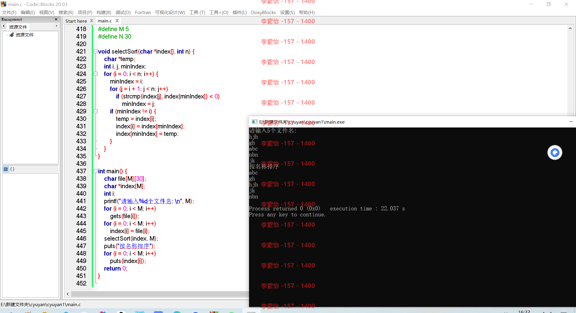
Task: Collapse the for loop fold at line 424
Action: tap(95, 74)
